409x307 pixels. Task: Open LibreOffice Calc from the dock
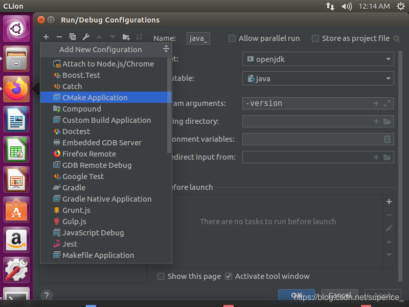pos(16,149)
